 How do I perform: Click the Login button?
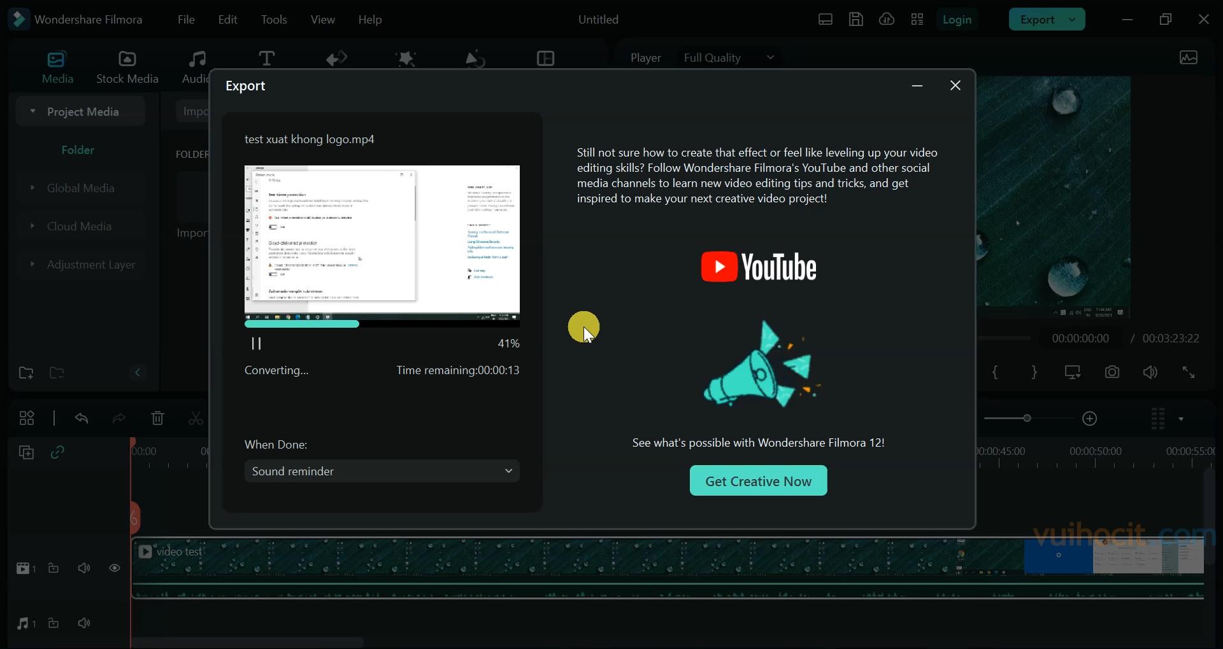point(957,20)
